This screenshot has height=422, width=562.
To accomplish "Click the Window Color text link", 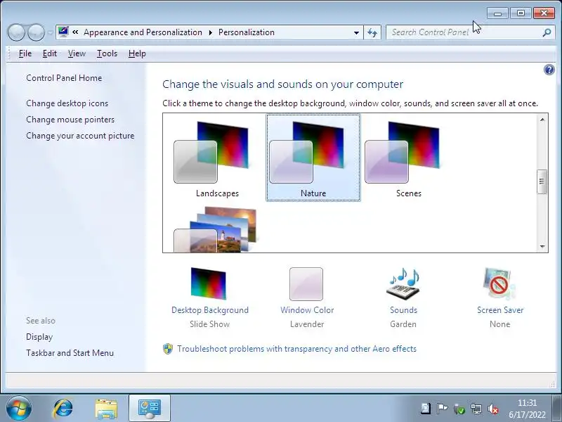I will click(307, 310).
